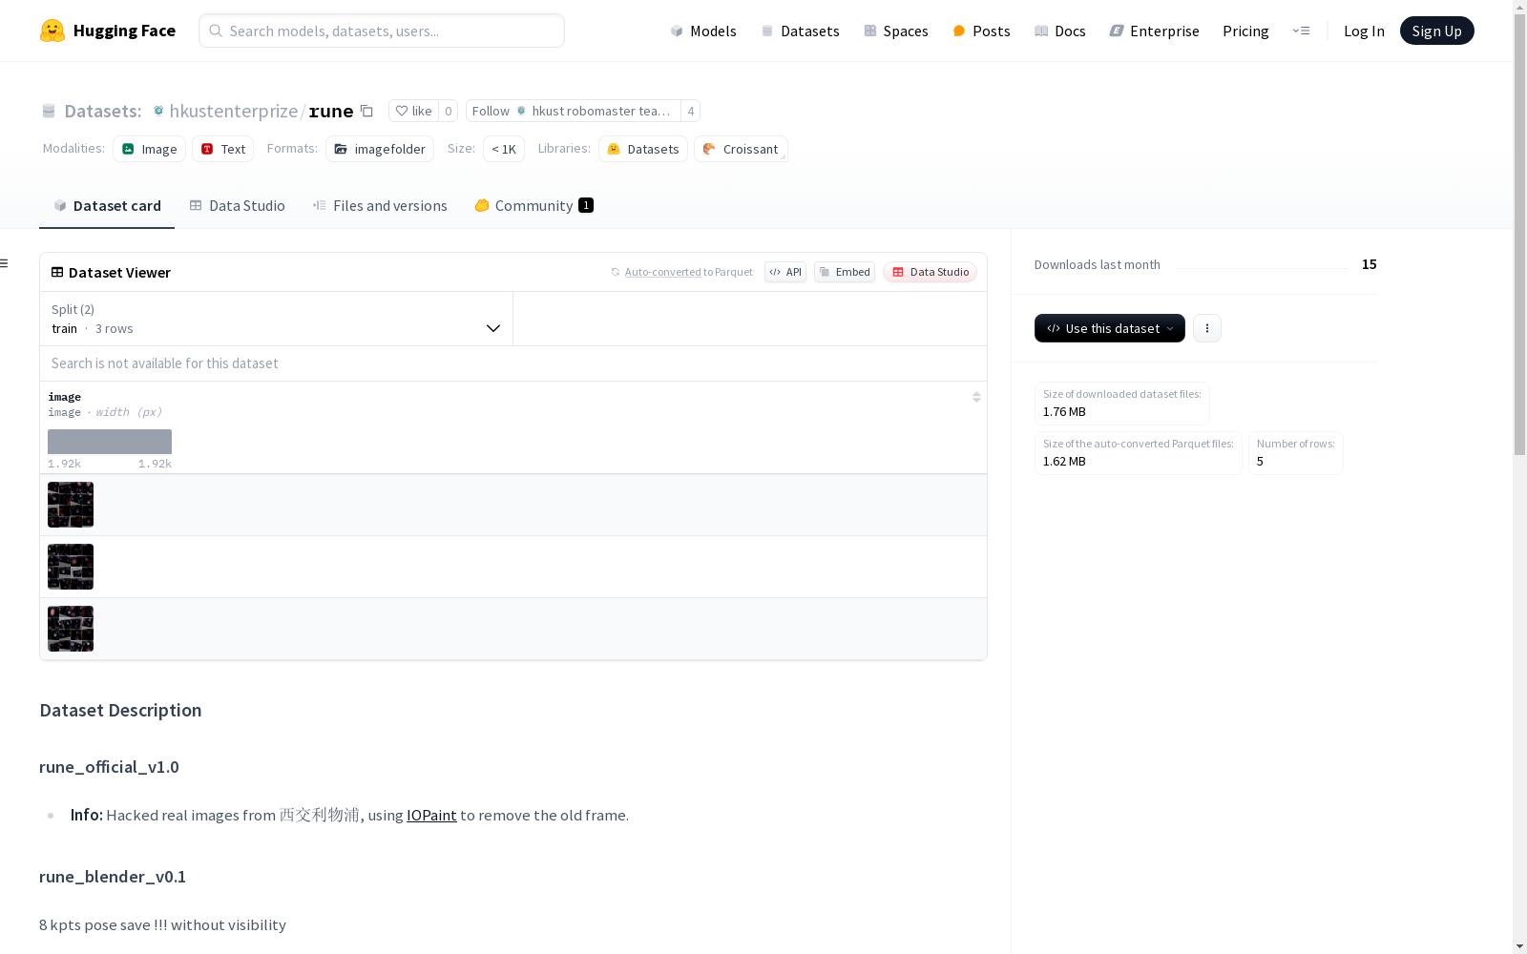
Task: Click the 'rune_official_v1.0' heading
Action: click(x=109, y=767)
